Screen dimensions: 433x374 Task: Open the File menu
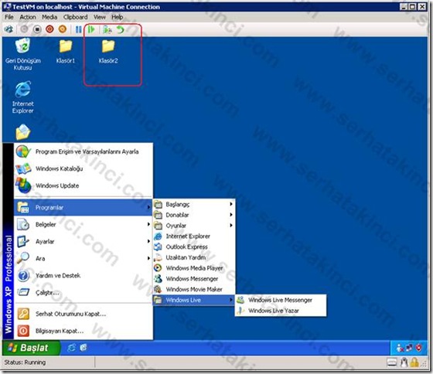pyautogui.click(x=9, y=17)
